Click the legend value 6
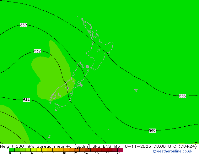Screen dimensions: 199x154 42,153
